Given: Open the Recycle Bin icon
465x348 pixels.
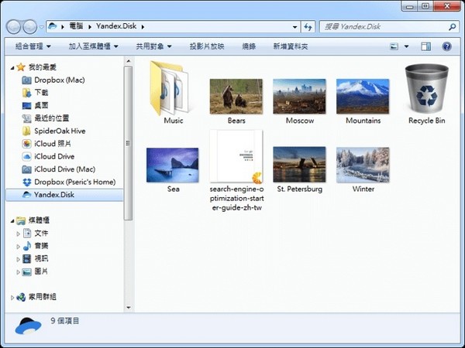Looking at the screenshot, I should (x=426, y=89).
